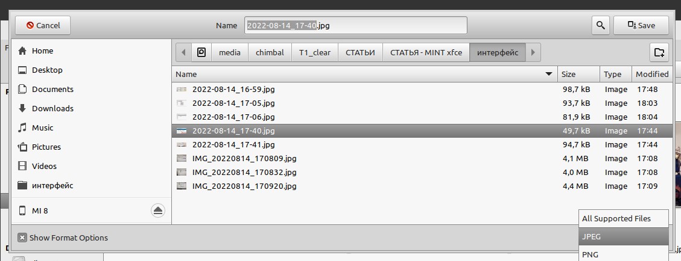Viewport: 681px width, 261px height.
Task: Click the search magnifier icon
Action: (600, 25)
